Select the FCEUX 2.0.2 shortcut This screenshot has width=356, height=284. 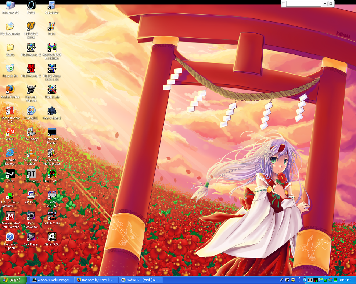[x=52, y=218]
